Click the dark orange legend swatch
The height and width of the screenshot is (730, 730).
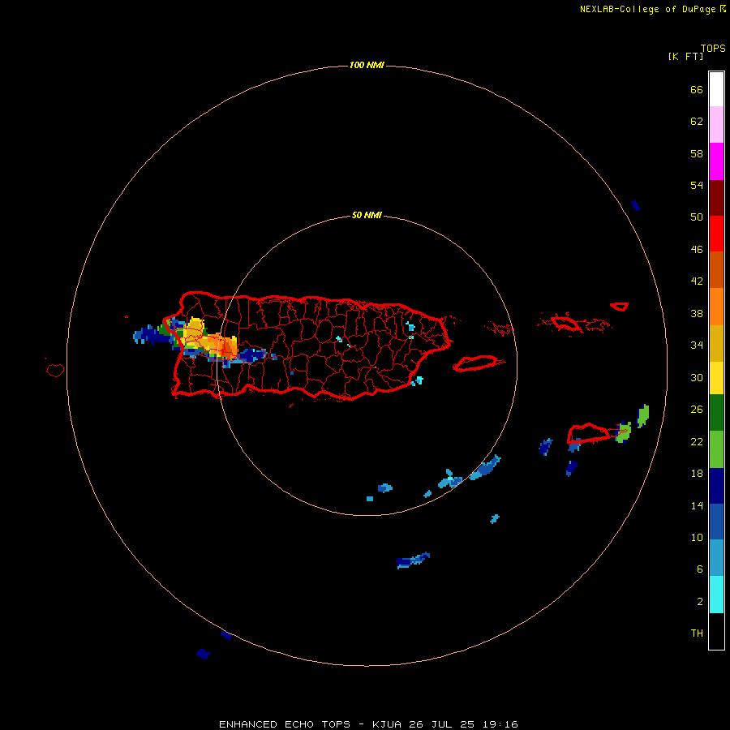(716, 269)
